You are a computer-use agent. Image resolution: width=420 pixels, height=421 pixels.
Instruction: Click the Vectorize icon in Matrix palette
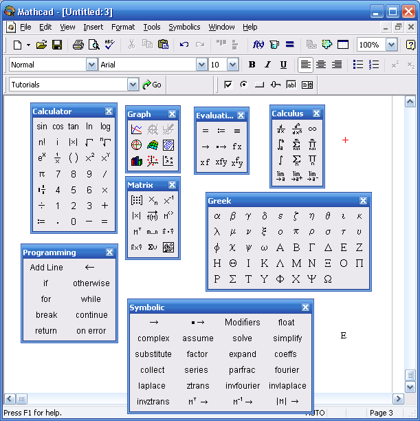153,216
